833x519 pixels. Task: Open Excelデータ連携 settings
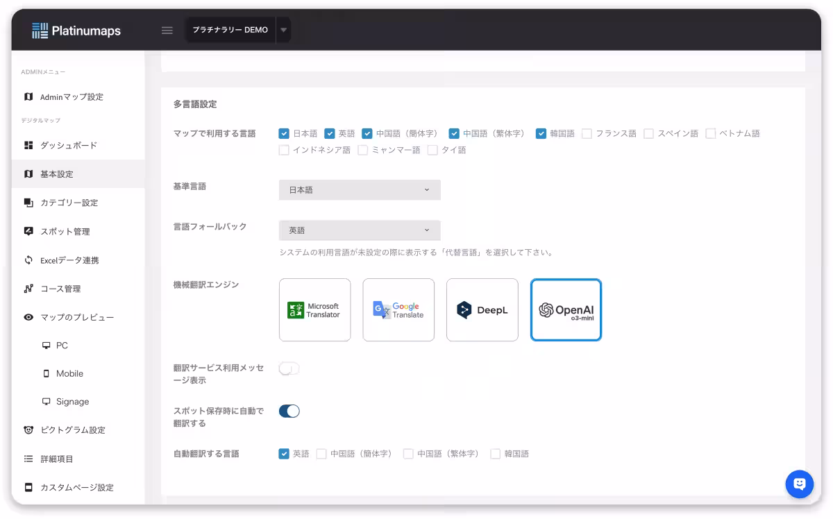[71, 259]
